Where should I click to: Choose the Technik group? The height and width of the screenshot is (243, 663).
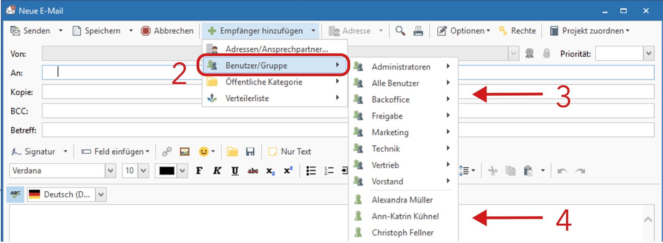[x=403, y=149]
